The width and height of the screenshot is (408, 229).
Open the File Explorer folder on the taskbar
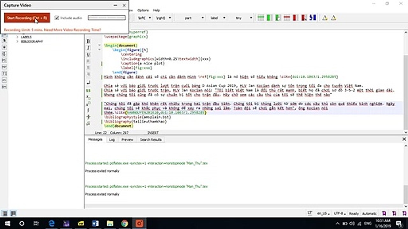pyautogui.click(x=110, y=223)
